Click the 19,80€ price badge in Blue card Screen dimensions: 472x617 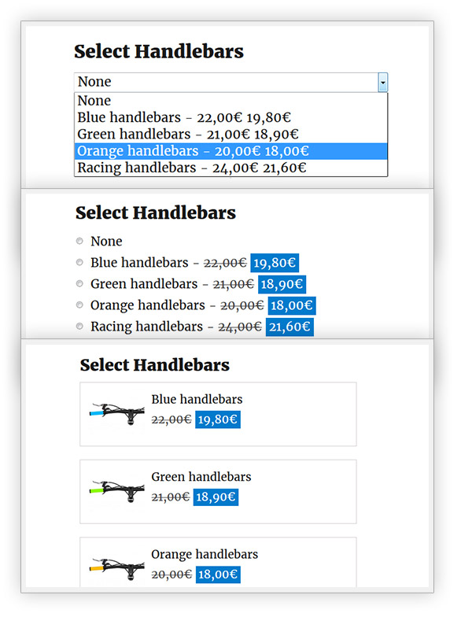point(217,419)
